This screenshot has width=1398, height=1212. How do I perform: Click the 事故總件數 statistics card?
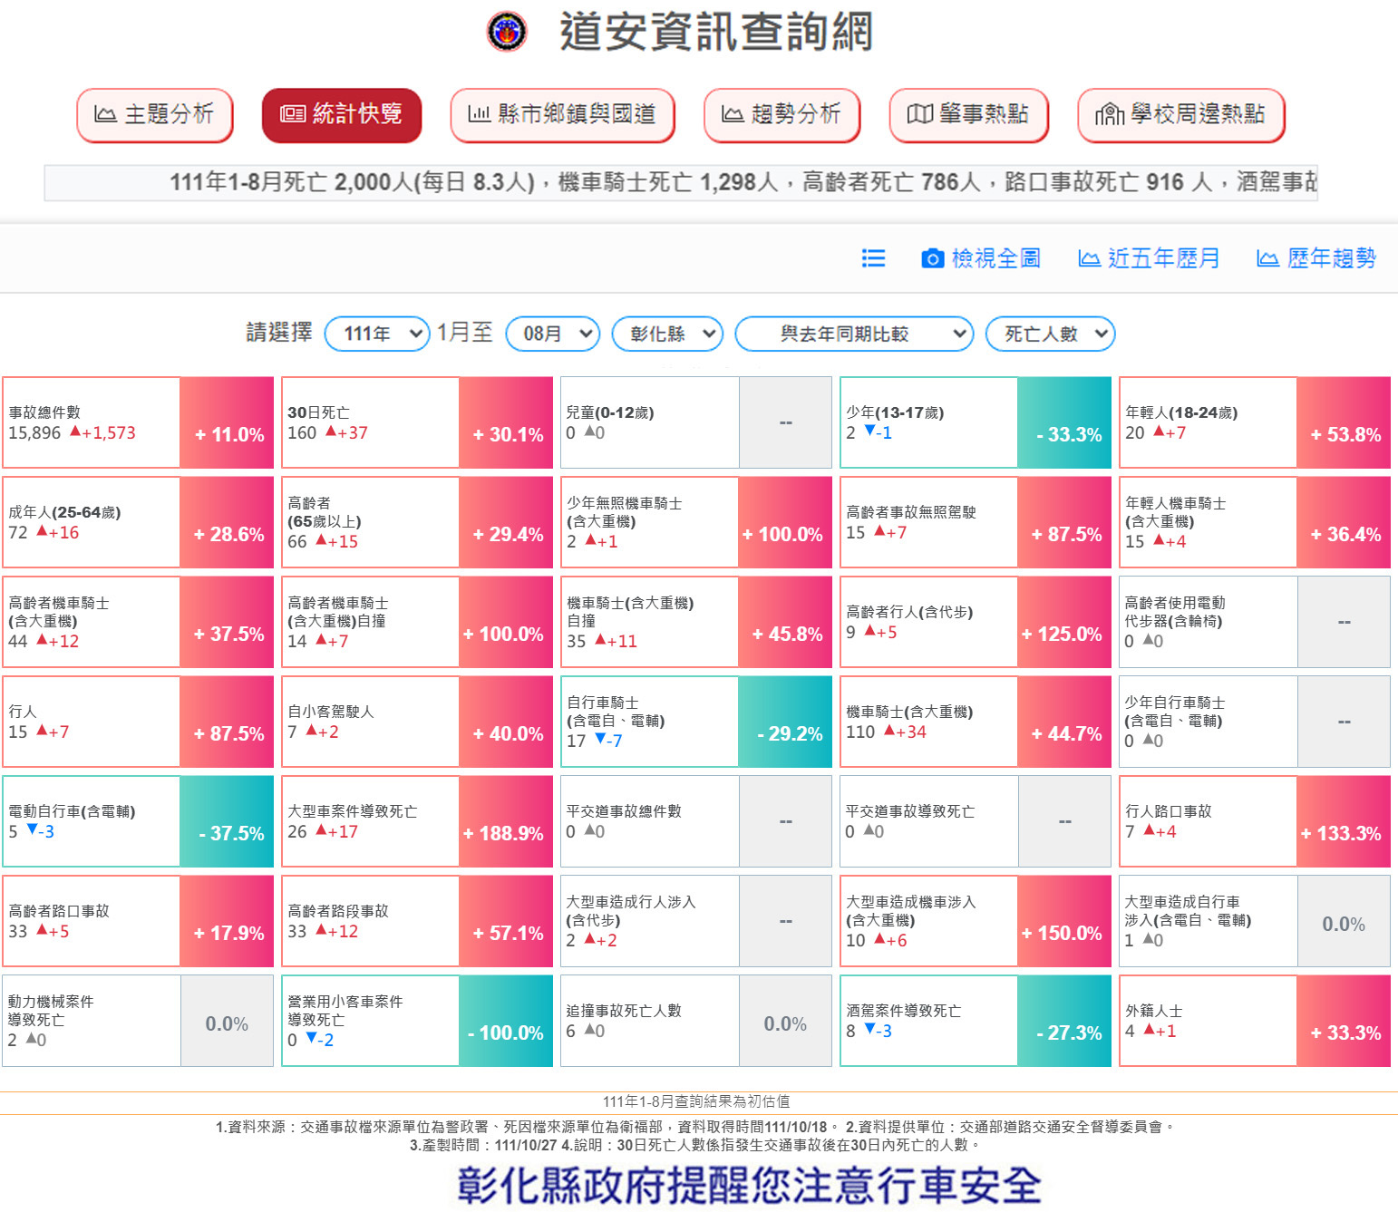pos(92,422)
